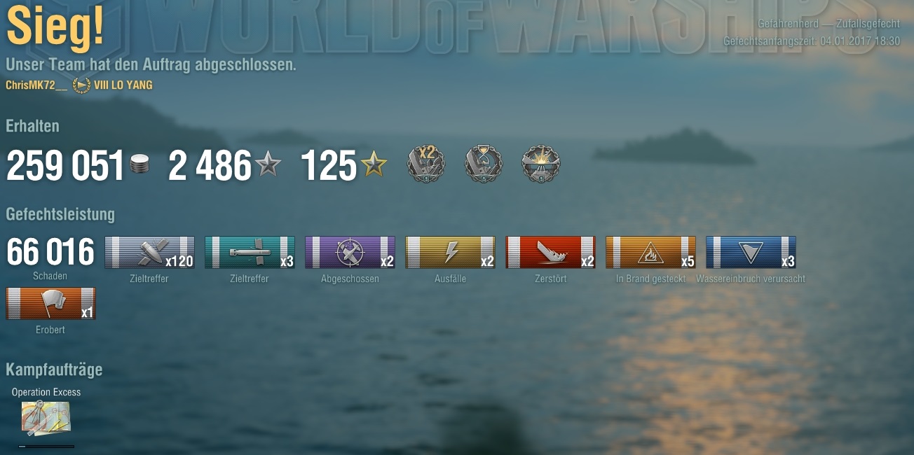
Task: Click the VIII LO YANG ship label
Action: [x=123, y=85]
